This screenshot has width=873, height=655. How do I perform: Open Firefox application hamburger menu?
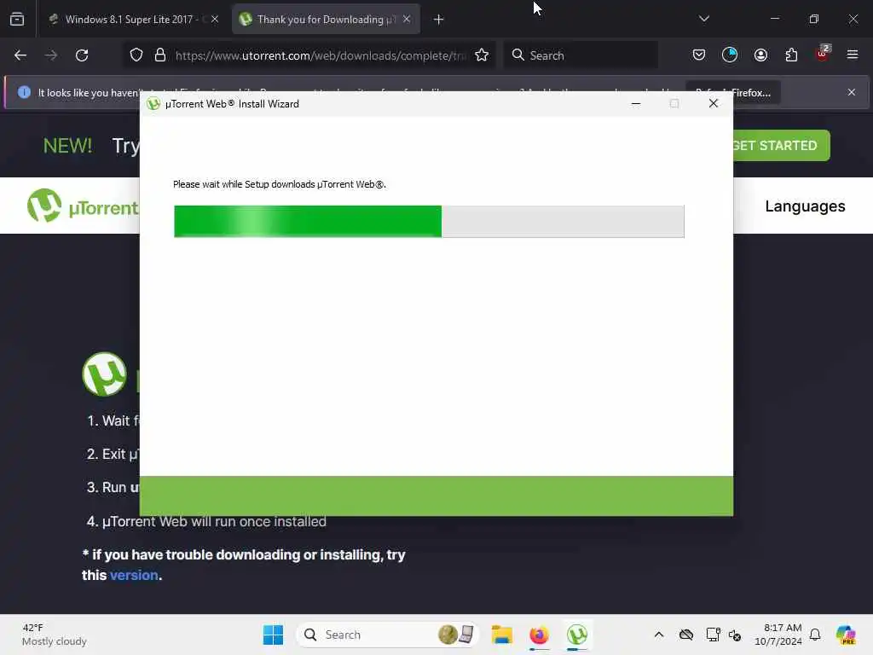(x=853, y=55)
